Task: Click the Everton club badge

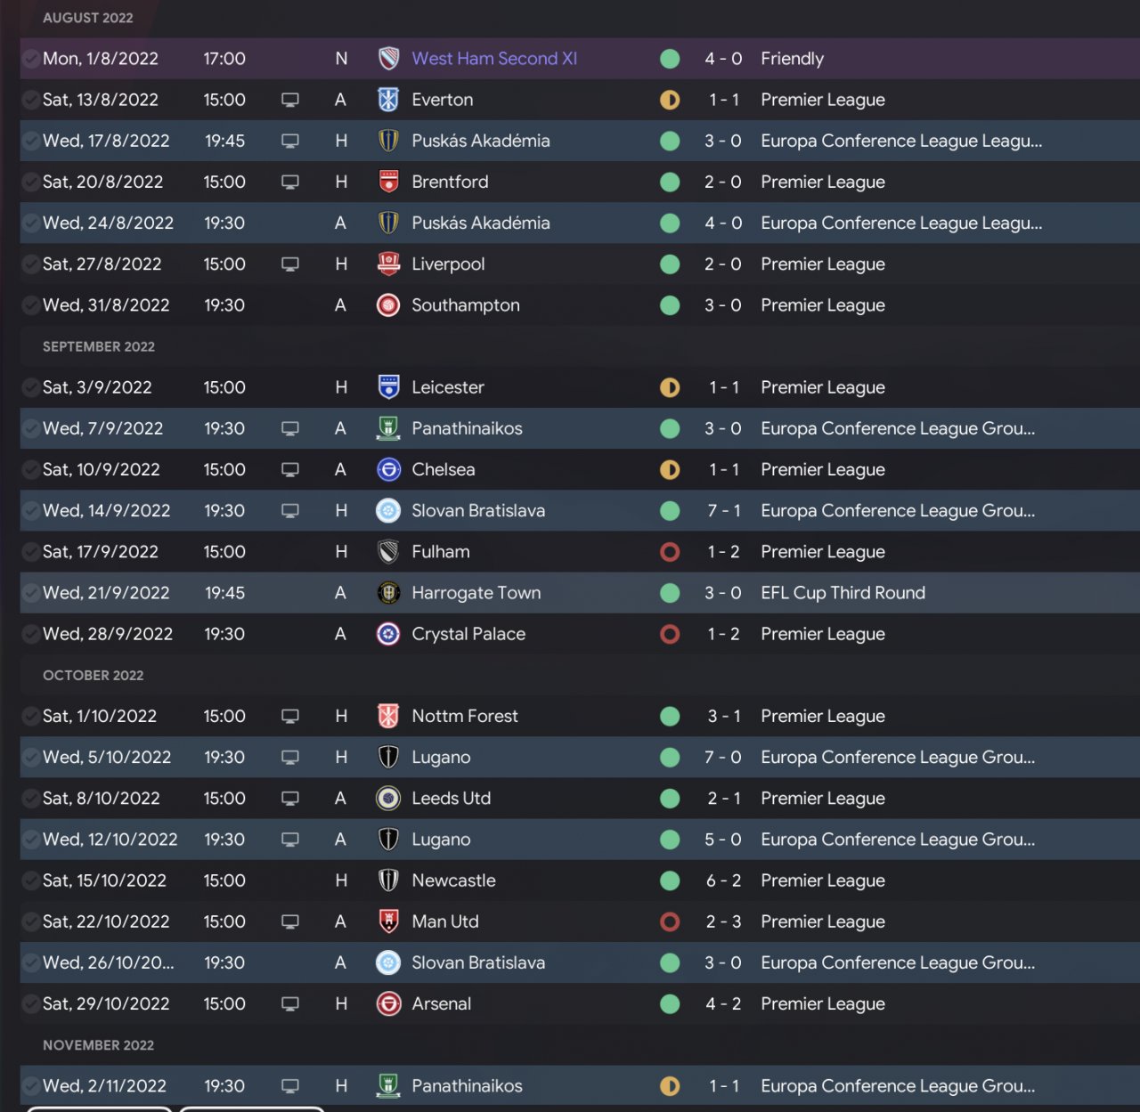Action: coord(388,100)
